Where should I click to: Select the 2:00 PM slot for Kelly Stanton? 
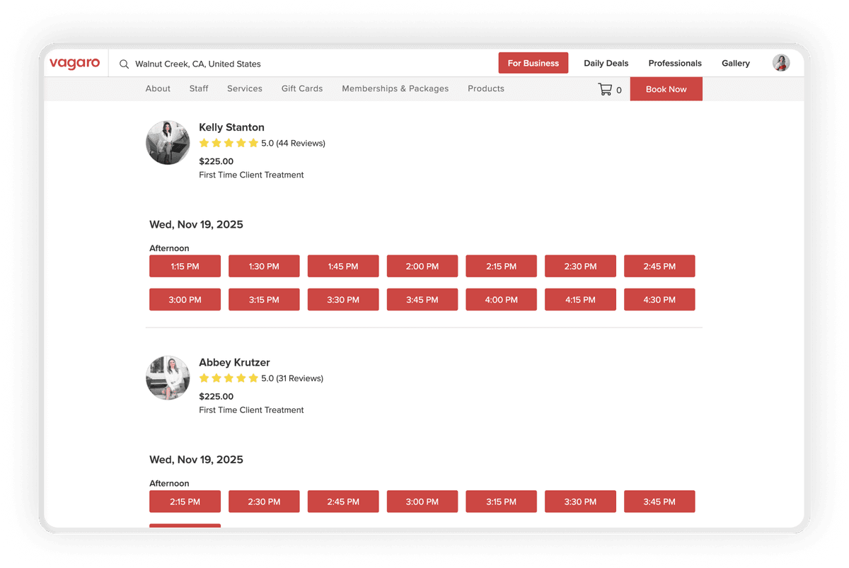tap(422, 266)
